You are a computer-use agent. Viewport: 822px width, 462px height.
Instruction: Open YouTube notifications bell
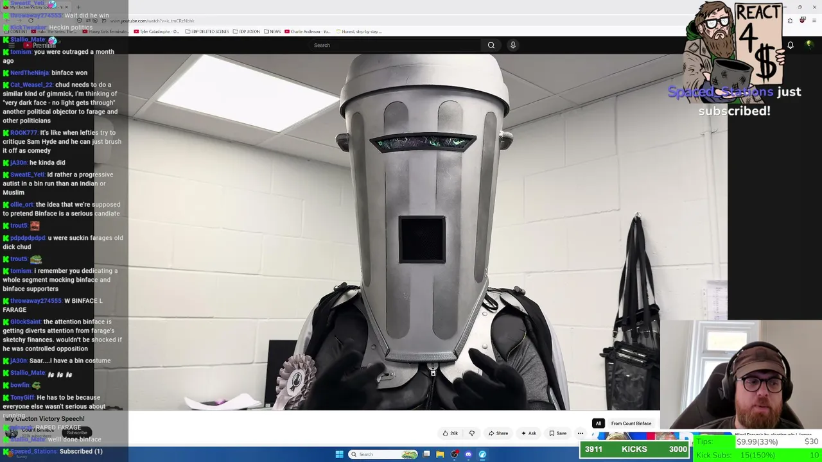[791, 45]
